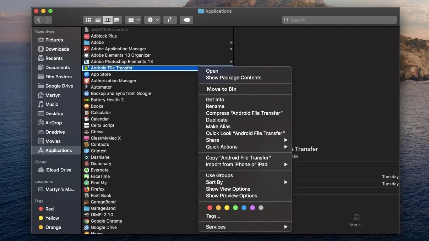Apply the red tag color swatch
Viewport: 429px width, 241px height.
coord(210,208)
